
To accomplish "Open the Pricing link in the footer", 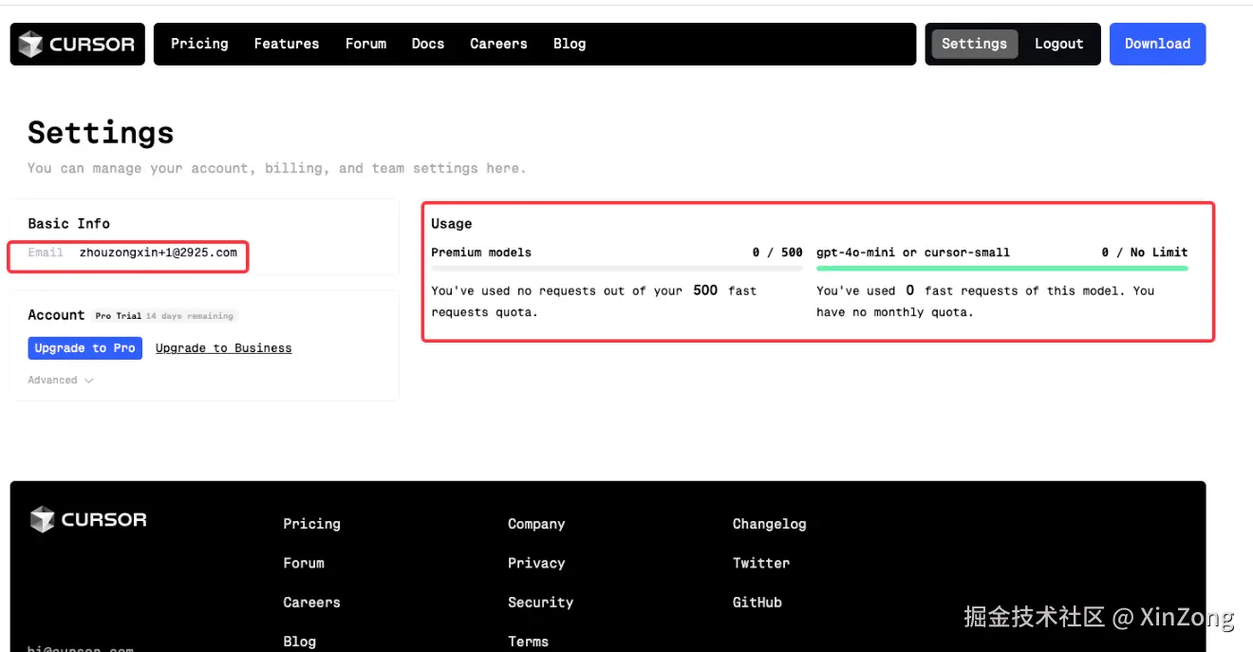I will [x=311, y=524].
